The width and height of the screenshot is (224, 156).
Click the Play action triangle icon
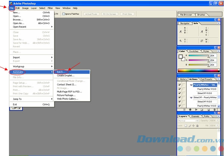click(x=196, y=110)
